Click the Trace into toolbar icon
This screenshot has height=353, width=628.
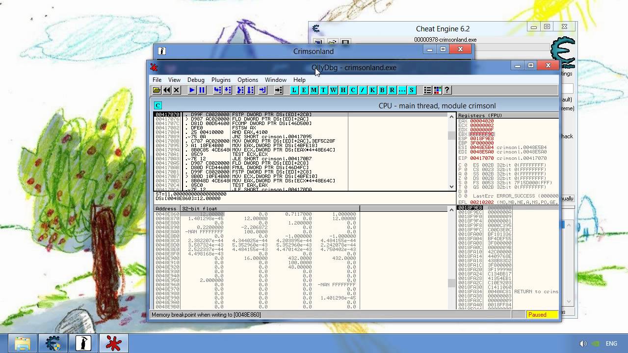pos(240,90)
